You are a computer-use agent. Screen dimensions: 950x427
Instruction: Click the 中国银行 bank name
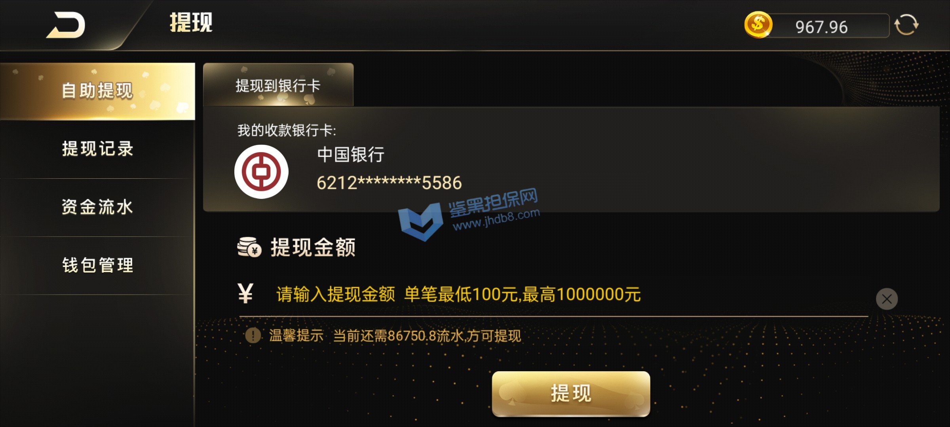(x=351, y=155)
